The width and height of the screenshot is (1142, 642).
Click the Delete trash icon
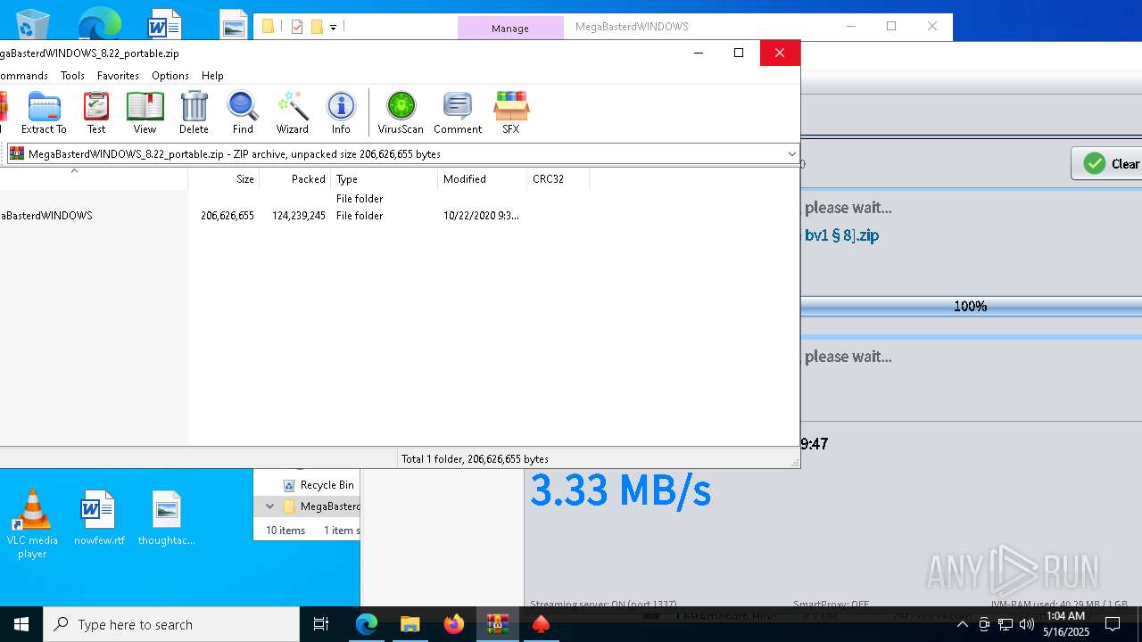pyautogui.click(x=194, y=112)
